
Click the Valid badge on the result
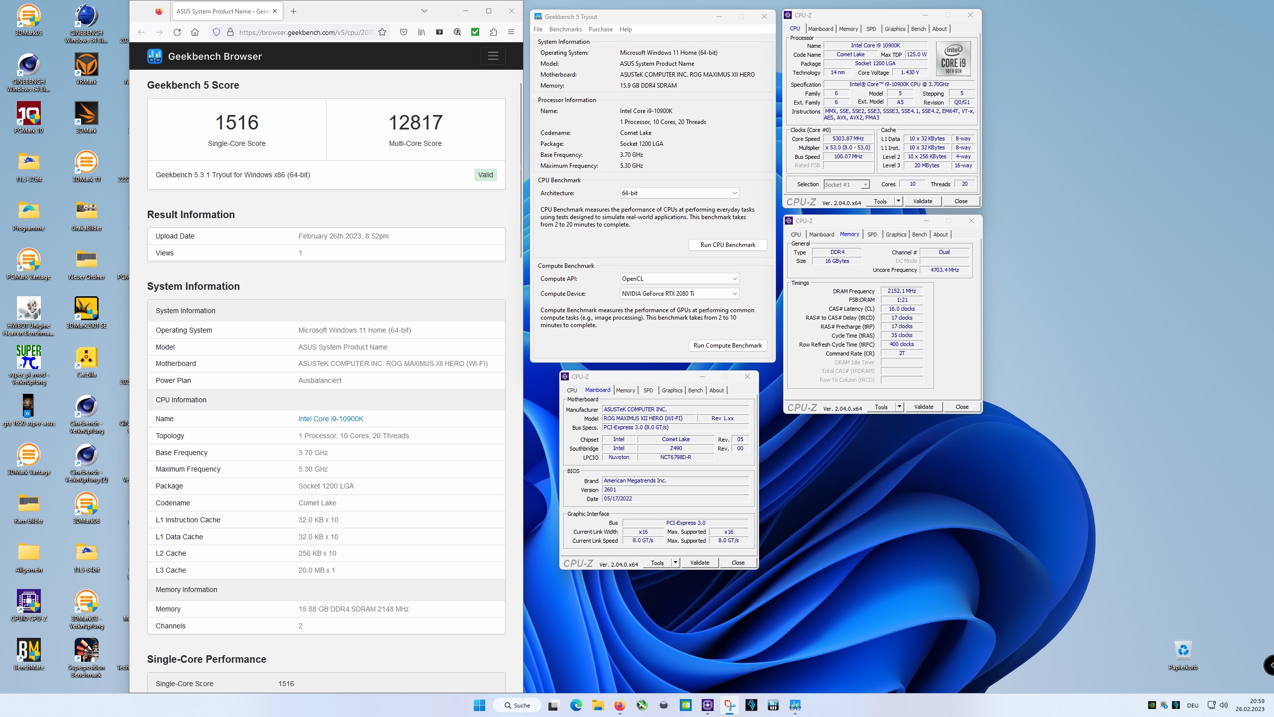point(485,175)
